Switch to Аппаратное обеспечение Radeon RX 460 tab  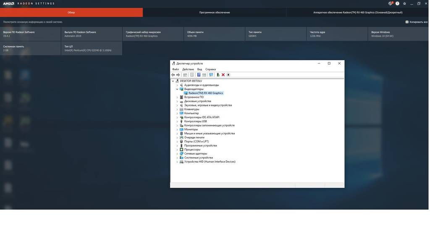tap(358, 12)
